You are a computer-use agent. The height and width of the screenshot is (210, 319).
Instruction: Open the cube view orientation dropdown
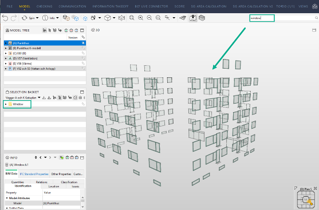pos(114,18)
